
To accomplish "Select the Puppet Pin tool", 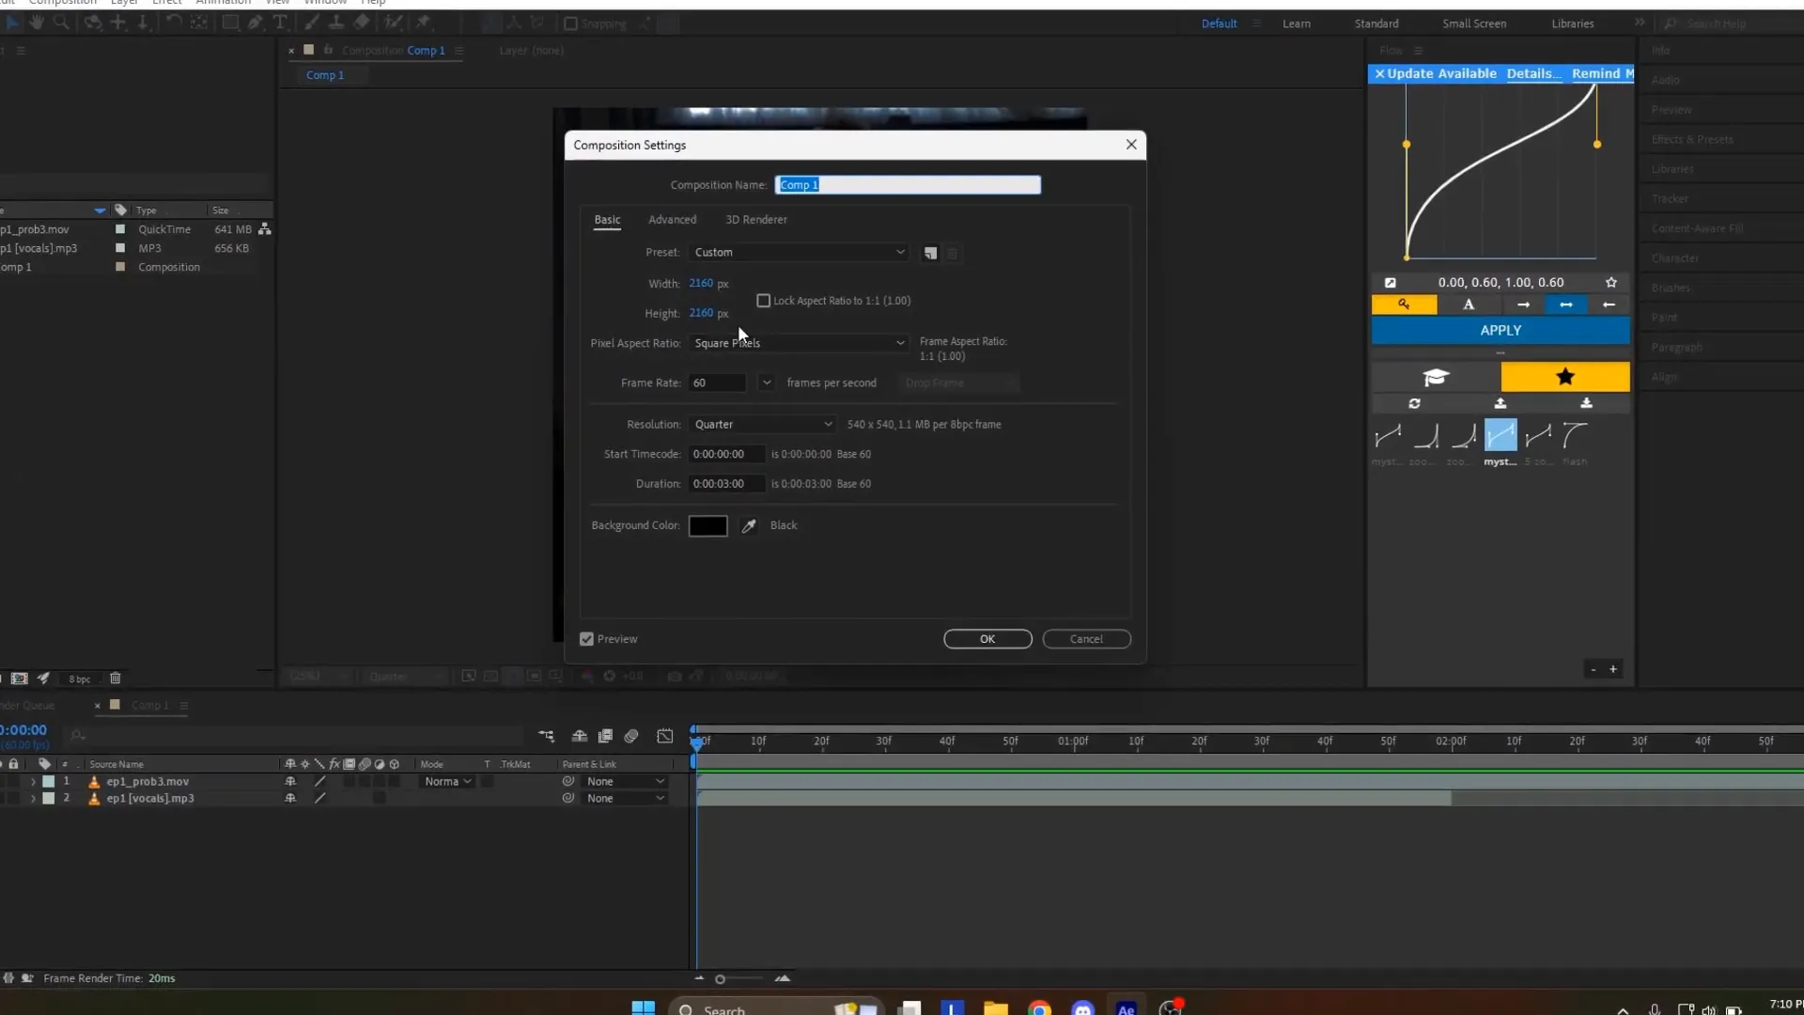I will click(x=423, y=23).
